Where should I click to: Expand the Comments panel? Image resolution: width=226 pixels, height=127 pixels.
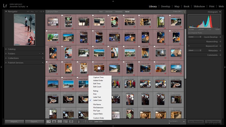point(220,55)
